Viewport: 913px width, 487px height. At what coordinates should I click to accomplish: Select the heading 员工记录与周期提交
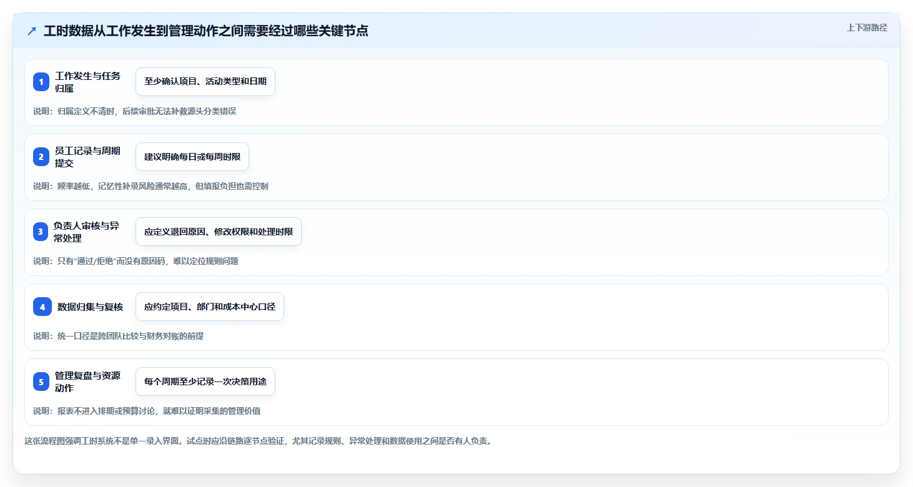[x=88, y=157]
